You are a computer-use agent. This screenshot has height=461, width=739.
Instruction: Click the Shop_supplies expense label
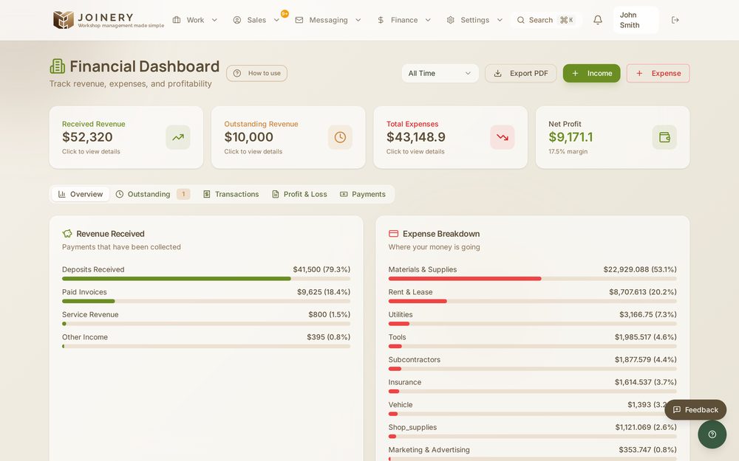tap(412, 428)
